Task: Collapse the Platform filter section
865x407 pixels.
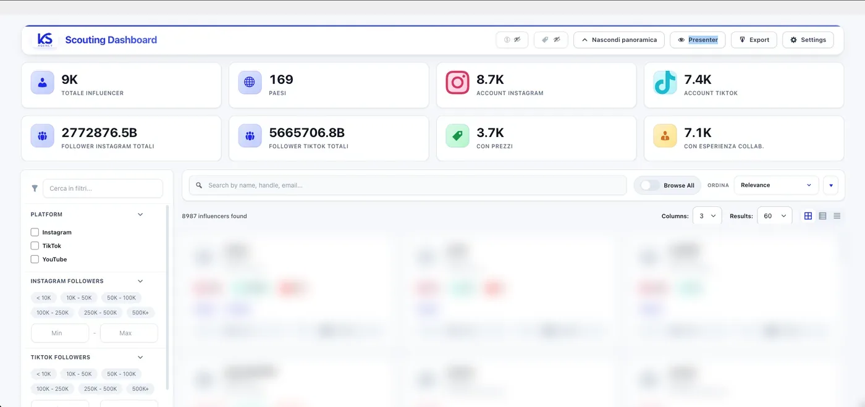Action: (x=140, y=214)
